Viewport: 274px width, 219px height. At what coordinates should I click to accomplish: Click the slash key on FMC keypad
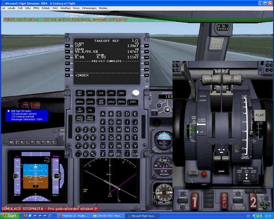click(x=127, y=154)
